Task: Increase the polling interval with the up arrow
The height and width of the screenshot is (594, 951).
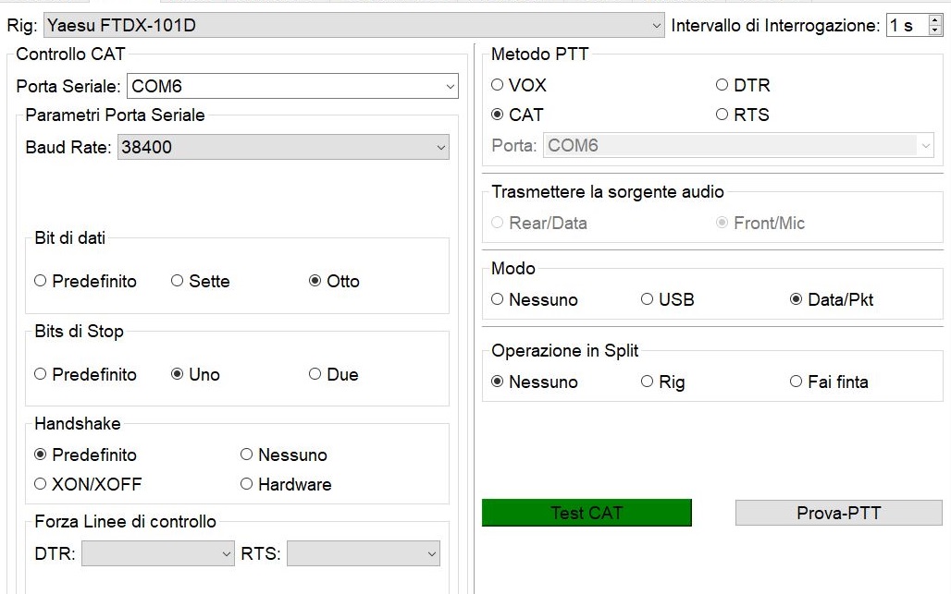Action: 934,20
